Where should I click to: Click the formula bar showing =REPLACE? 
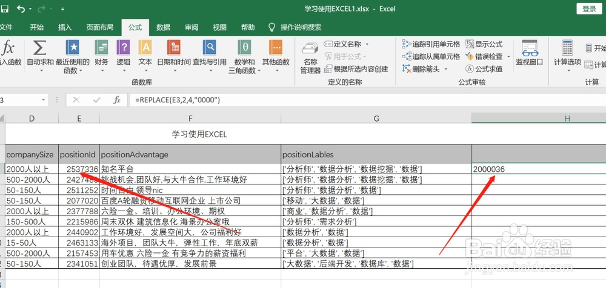tap(367, 100)
